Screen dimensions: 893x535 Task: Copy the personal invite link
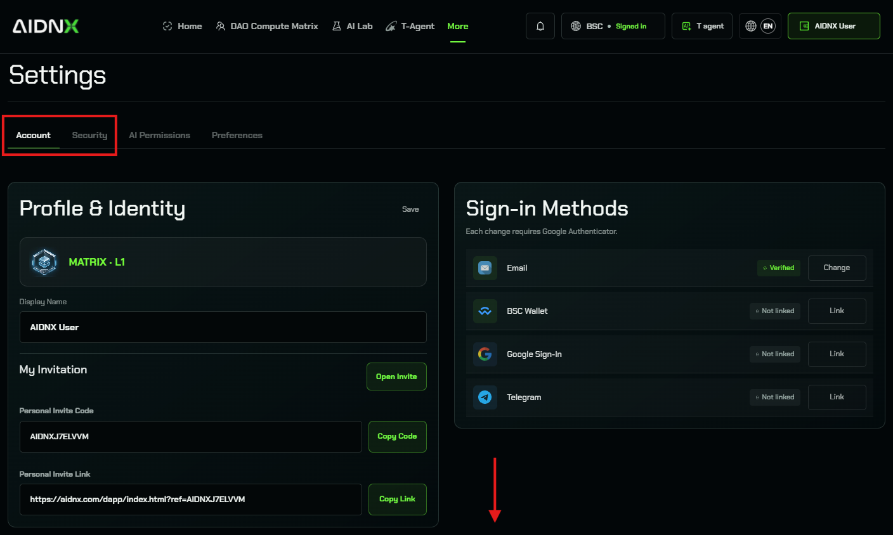click(x=397, y=500)
